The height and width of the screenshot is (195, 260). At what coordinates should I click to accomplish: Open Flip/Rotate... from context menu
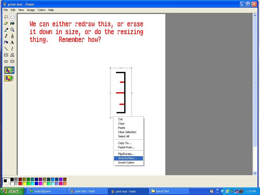[x=128, y=154]
